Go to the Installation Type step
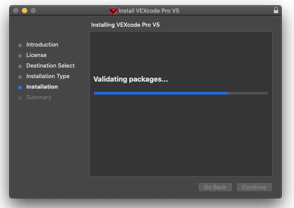This screenshot has width=294, height=208. point(48,76)
